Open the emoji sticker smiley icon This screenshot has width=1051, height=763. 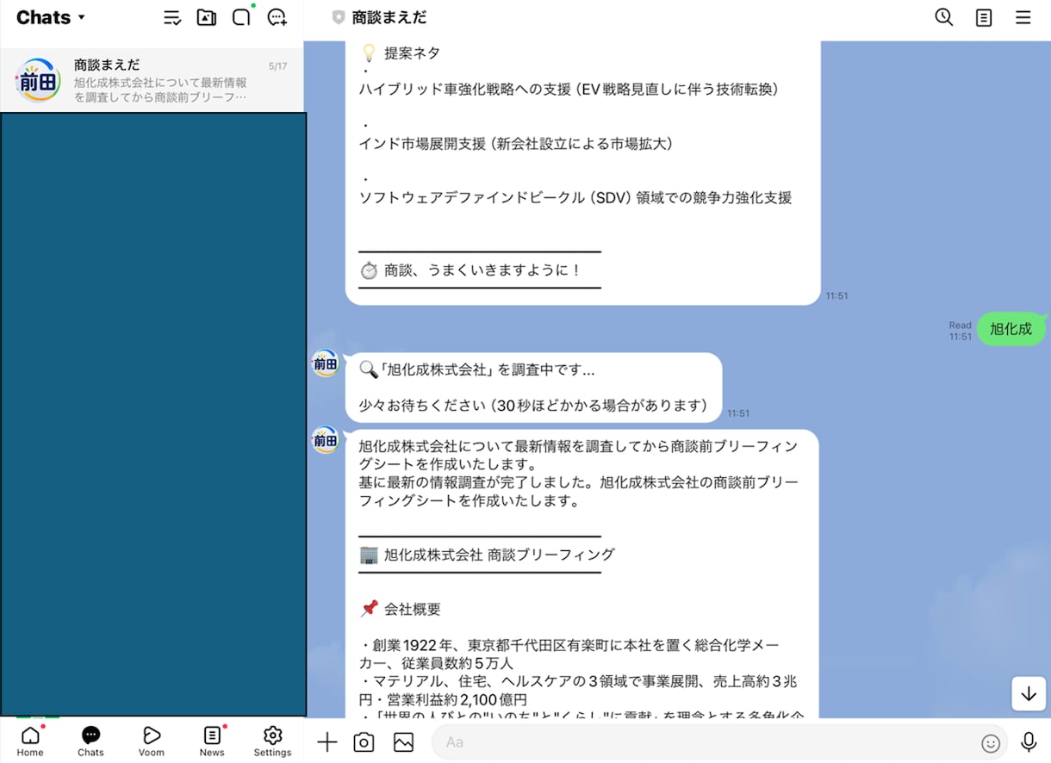coord(991,743)
